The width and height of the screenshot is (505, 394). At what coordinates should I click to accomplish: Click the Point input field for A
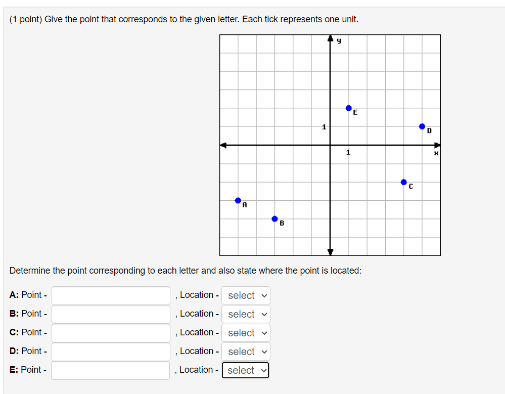point(110,295)
